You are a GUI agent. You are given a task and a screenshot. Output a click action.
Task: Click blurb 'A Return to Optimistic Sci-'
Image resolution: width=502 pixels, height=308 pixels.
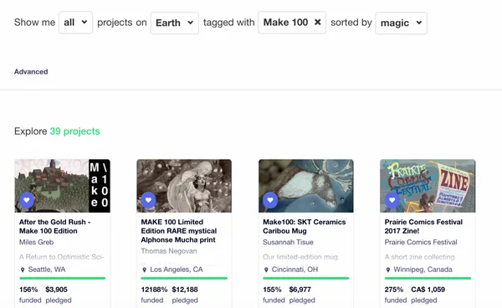[x=61, y=257]
